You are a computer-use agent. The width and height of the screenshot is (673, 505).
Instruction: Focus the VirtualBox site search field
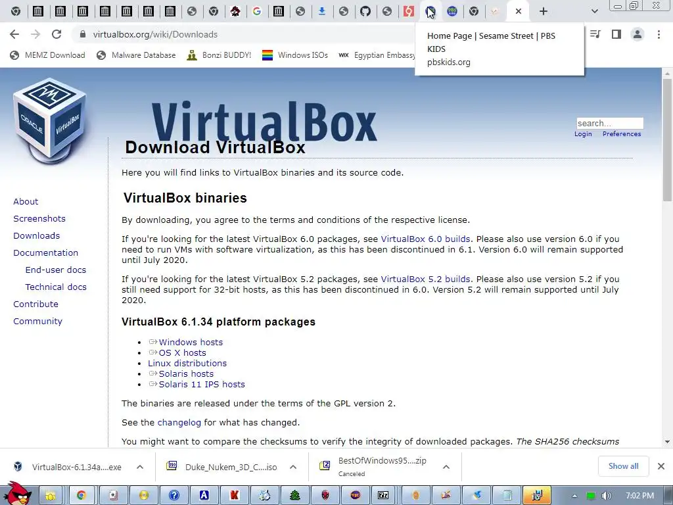click(609, 123)
